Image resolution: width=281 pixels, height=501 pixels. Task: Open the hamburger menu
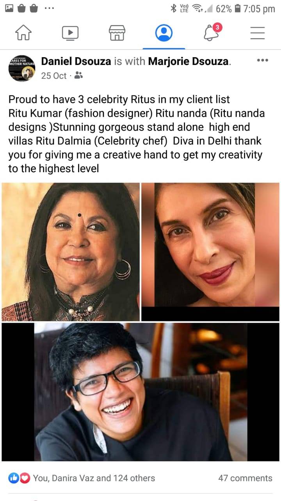tap(258, 33)
